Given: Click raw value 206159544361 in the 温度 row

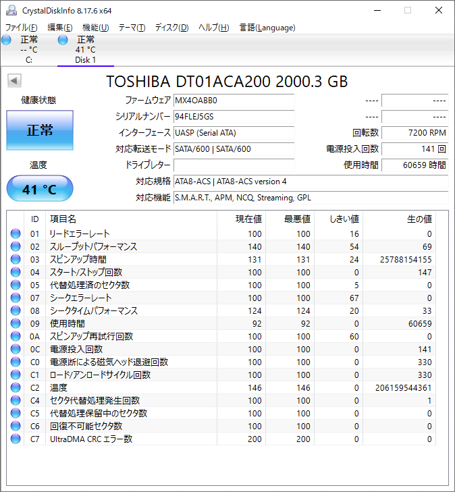Looking at the screenshot, I should (404, 388).
